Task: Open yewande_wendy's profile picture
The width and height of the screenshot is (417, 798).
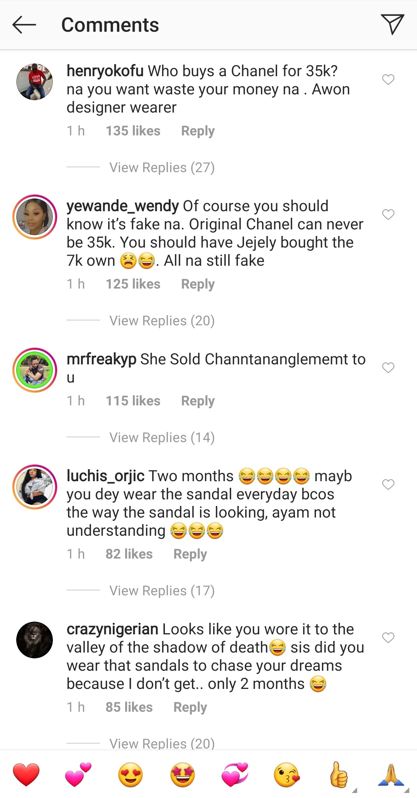Action: pos(35,217)
